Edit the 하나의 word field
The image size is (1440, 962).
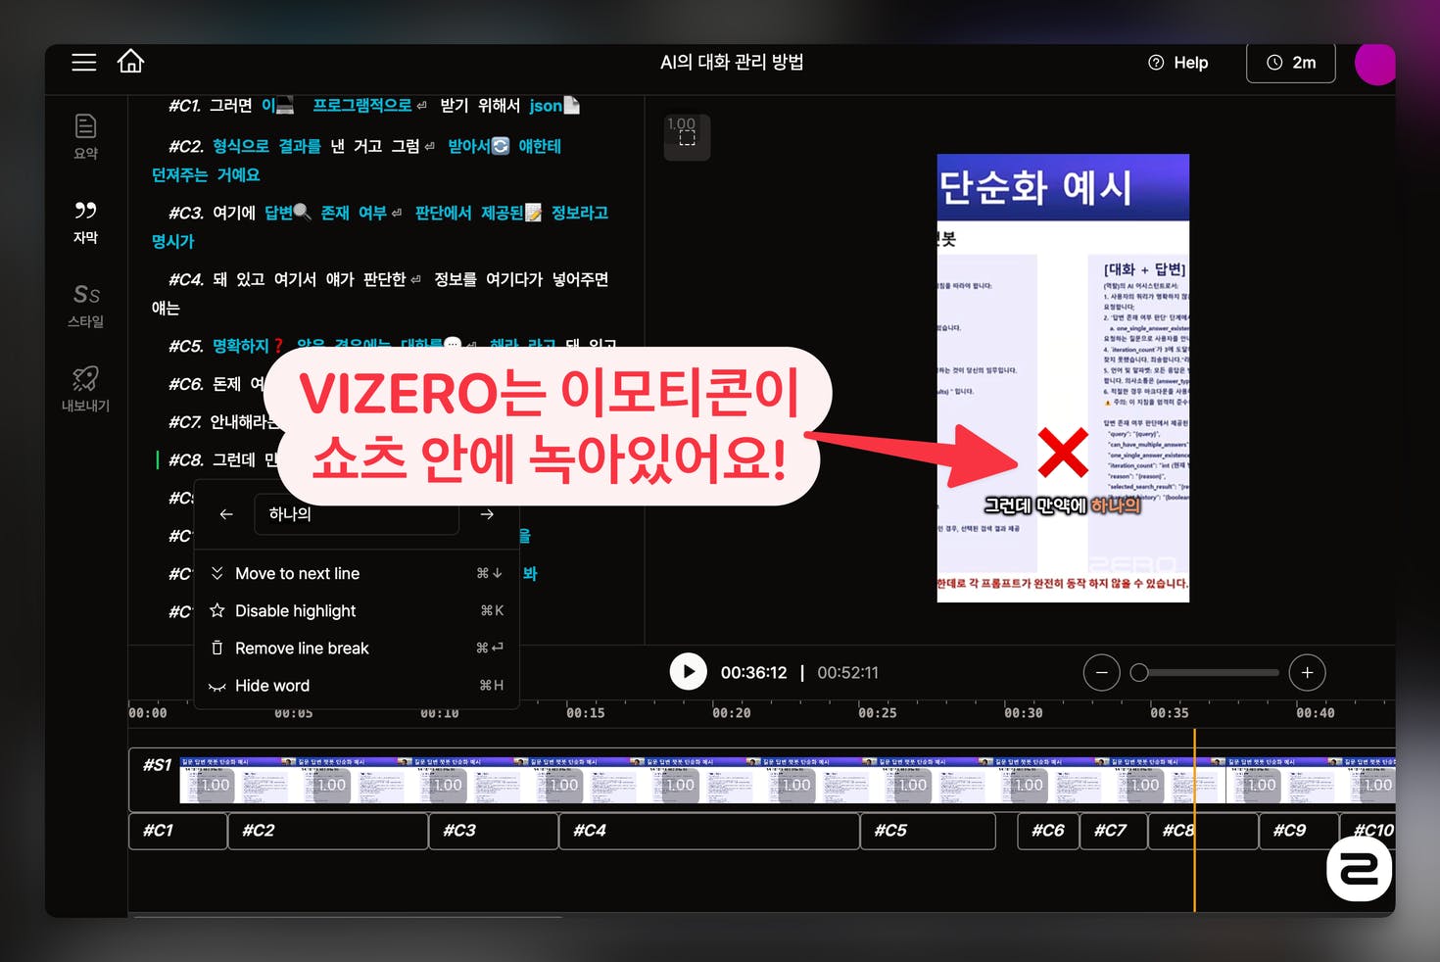coord(357,514)
